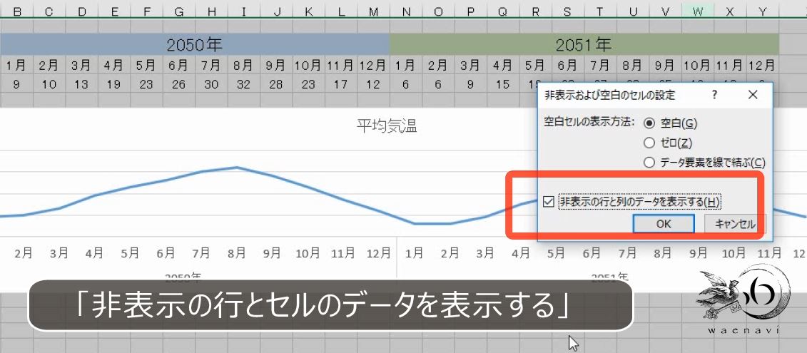Select column header I
807x353 pixels.
point(243,12)
